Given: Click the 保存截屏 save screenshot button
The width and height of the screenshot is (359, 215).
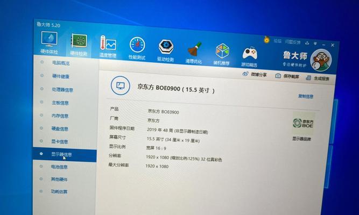Looking at the screenshot, I should click(x=287, y=76).
